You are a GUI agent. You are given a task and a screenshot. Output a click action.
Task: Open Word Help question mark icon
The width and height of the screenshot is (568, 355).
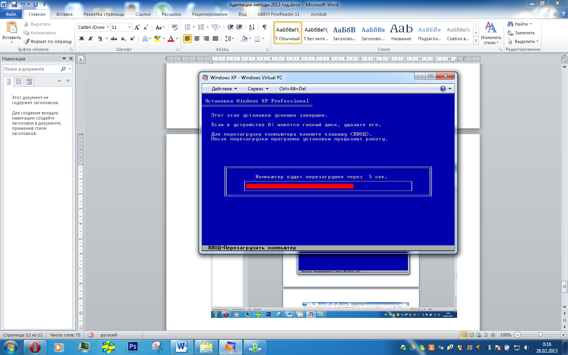[x=563, y=14]
